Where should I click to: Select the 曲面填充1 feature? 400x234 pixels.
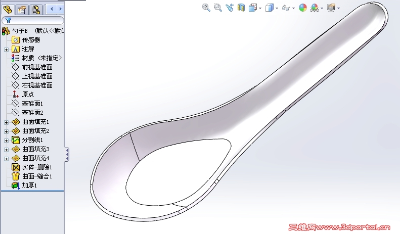pyautogui.click(x=36, y=122)
